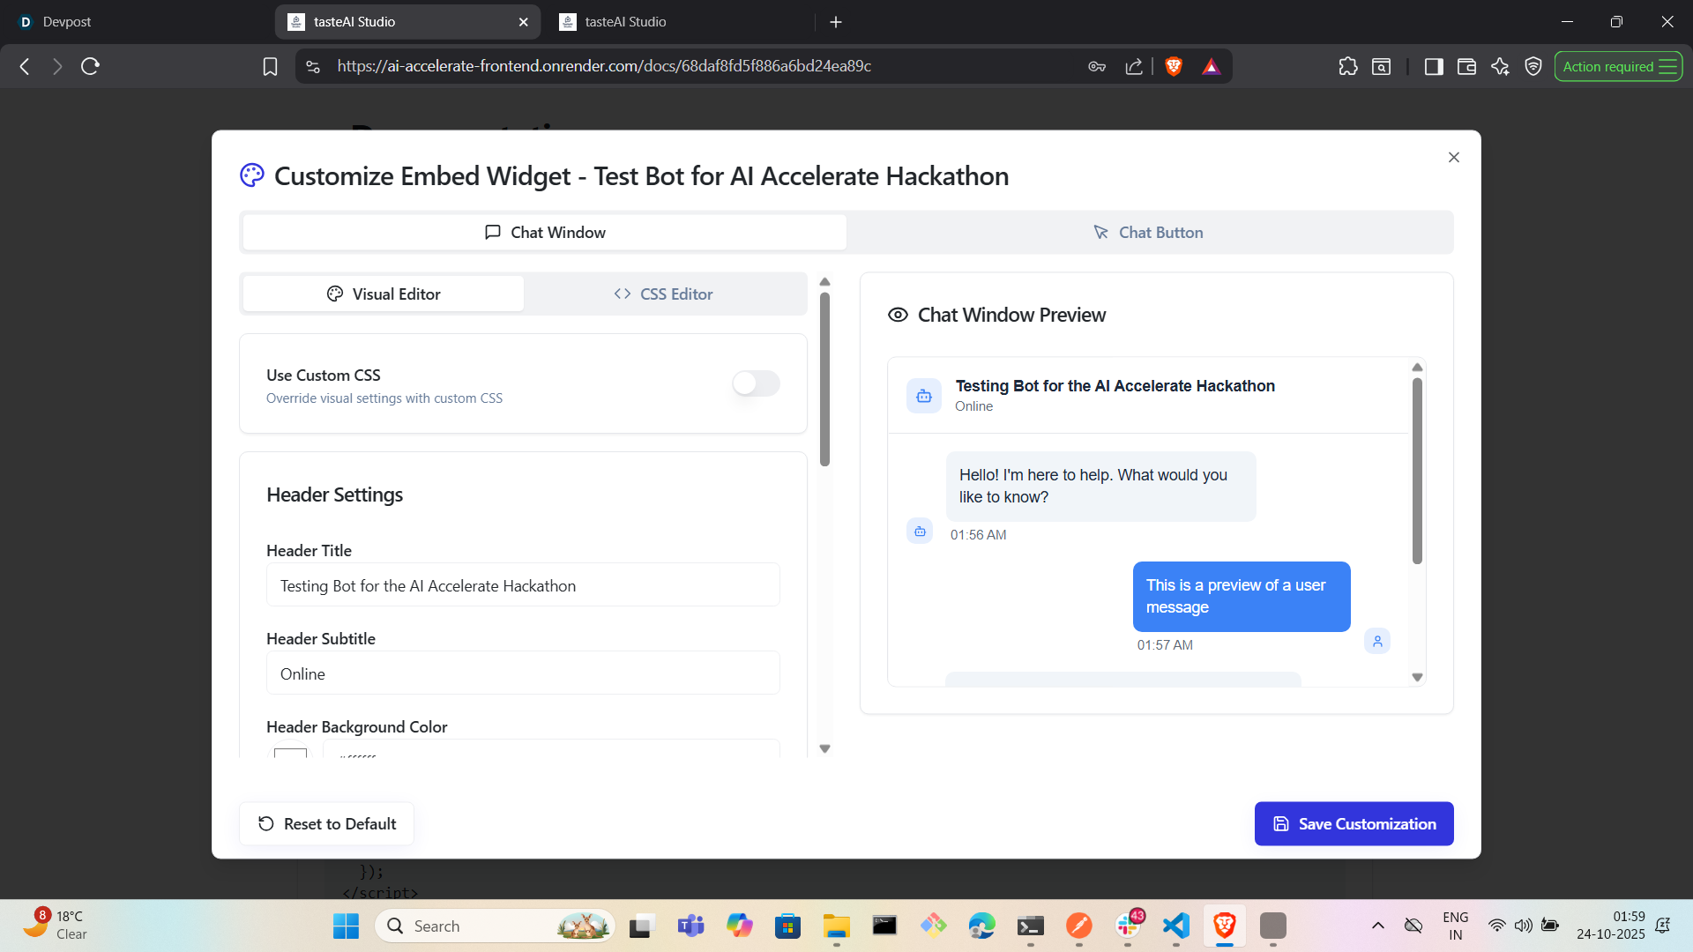Show hidden icons in system tray

point(1377,926)
